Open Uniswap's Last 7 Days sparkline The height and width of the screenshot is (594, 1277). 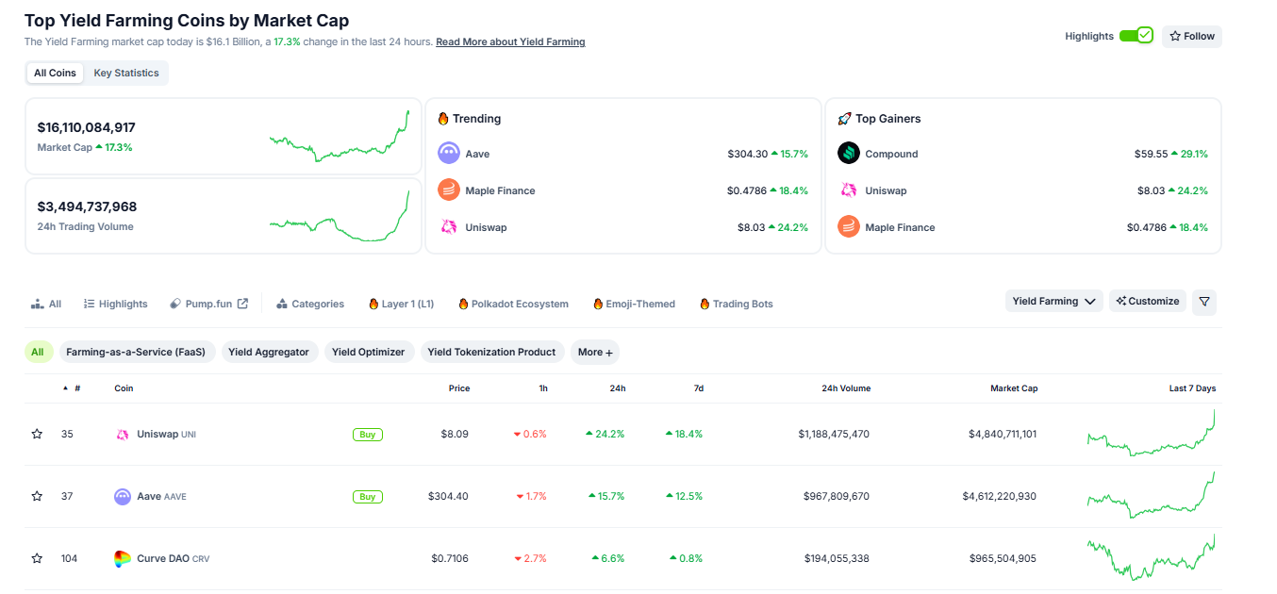click(1151, 434)
